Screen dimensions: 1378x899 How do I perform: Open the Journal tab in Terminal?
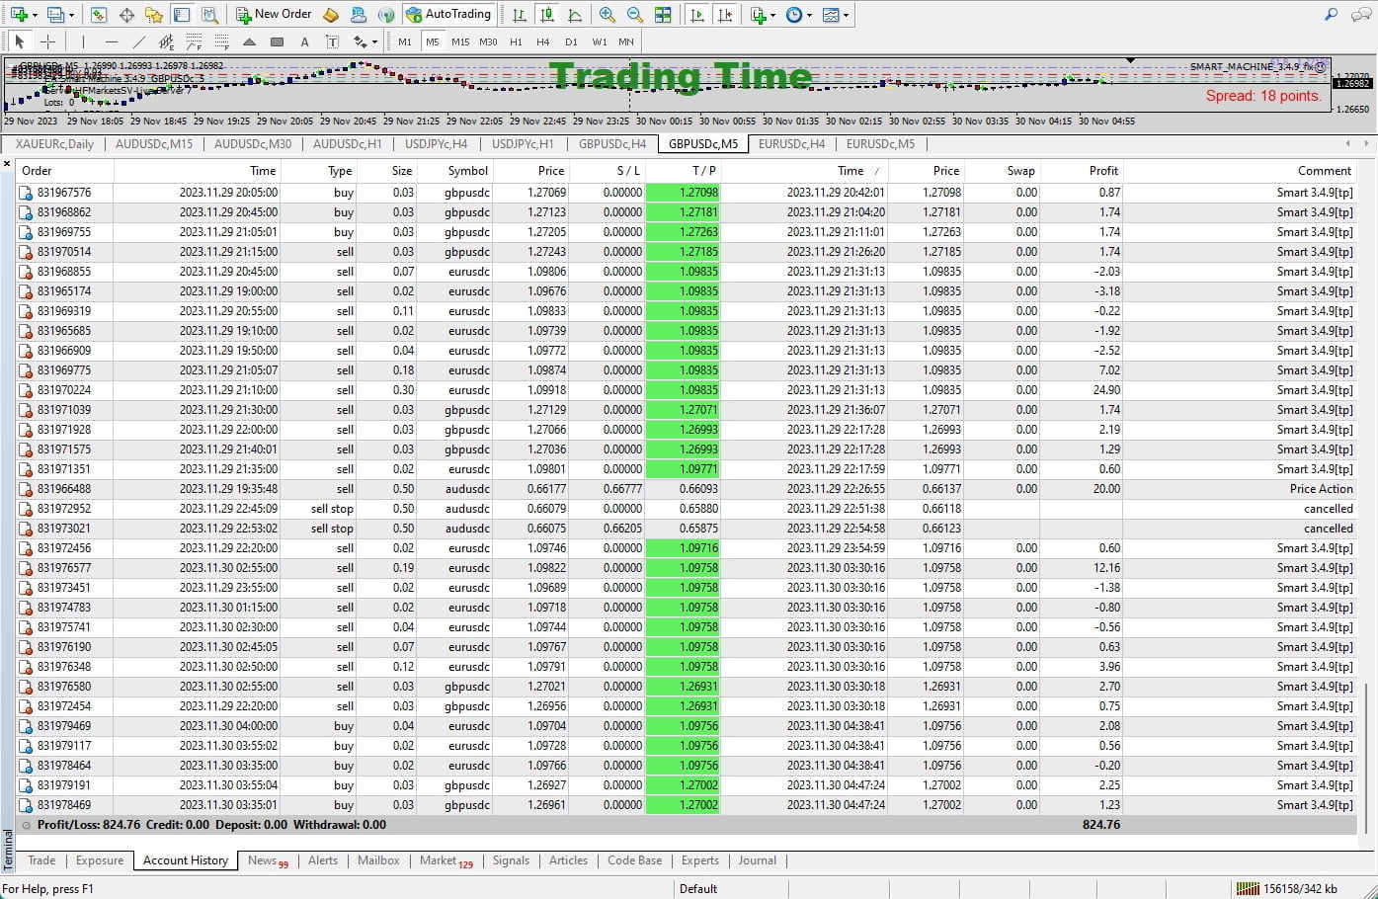point(757,860)
